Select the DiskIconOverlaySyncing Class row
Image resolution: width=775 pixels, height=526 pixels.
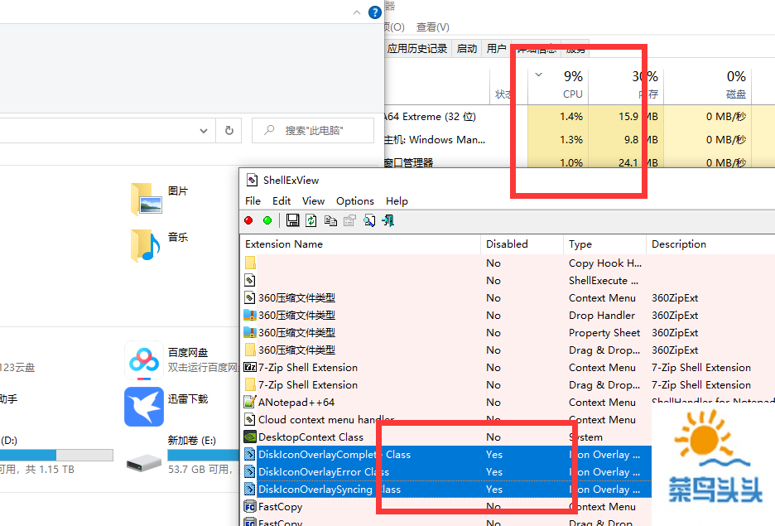[x=445, y=489]
